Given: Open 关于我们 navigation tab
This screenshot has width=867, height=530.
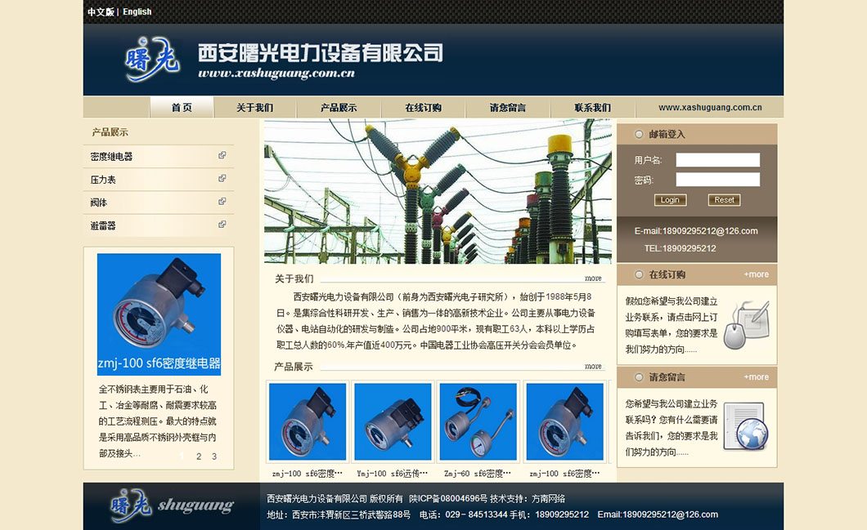Looking at the screenshot, I should point(255,108).
